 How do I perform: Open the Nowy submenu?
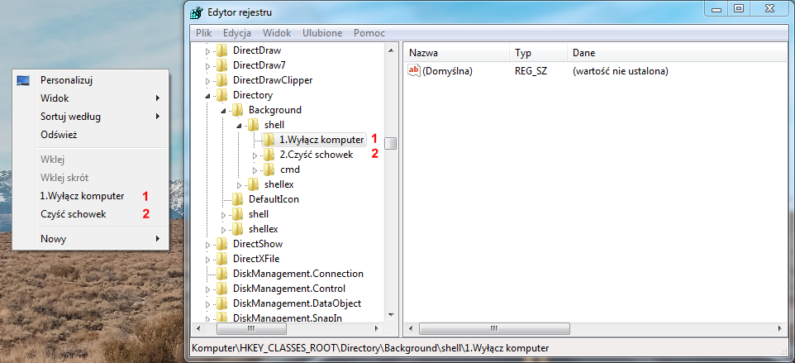point(91,238)
